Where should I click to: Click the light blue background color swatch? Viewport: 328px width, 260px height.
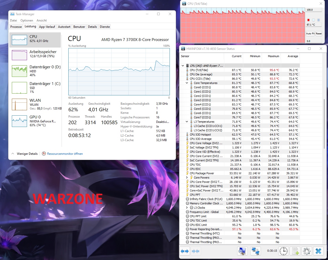[313, 20]
